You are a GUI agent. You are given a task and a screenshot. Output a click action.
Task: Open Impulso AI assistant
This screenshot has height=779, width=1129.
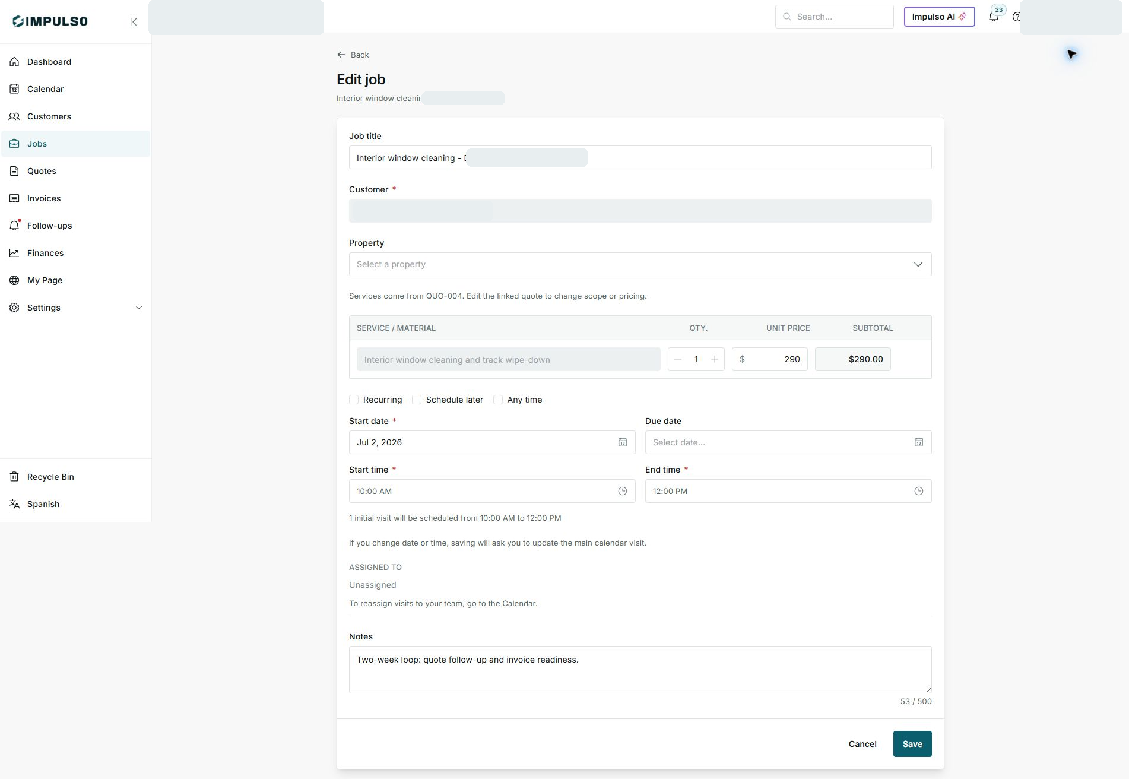click(939, 17)
